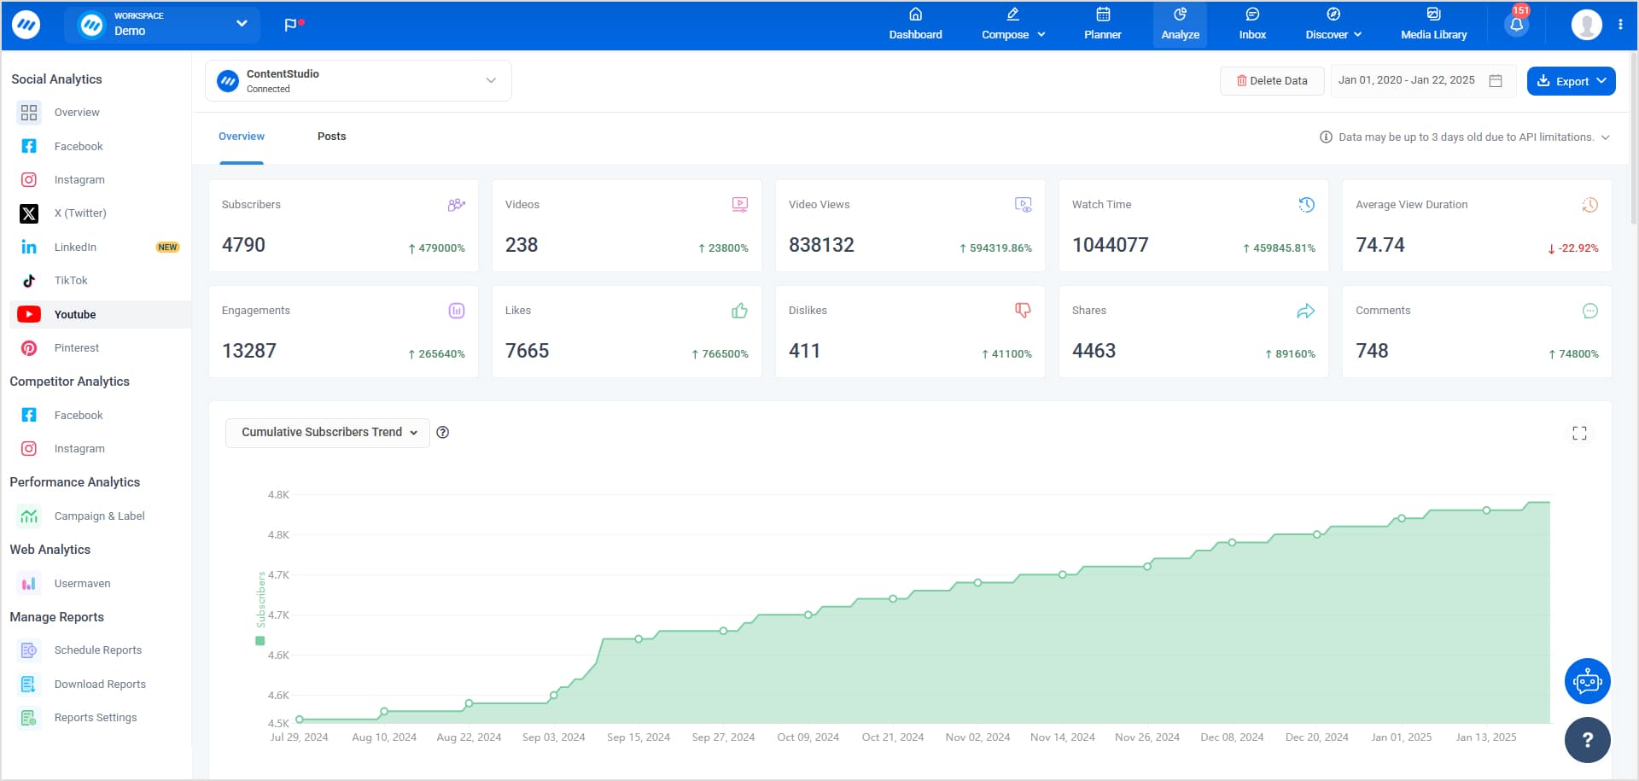
Task: Click the Watch Time clock icon
Action: click(x=1307, y=205)
